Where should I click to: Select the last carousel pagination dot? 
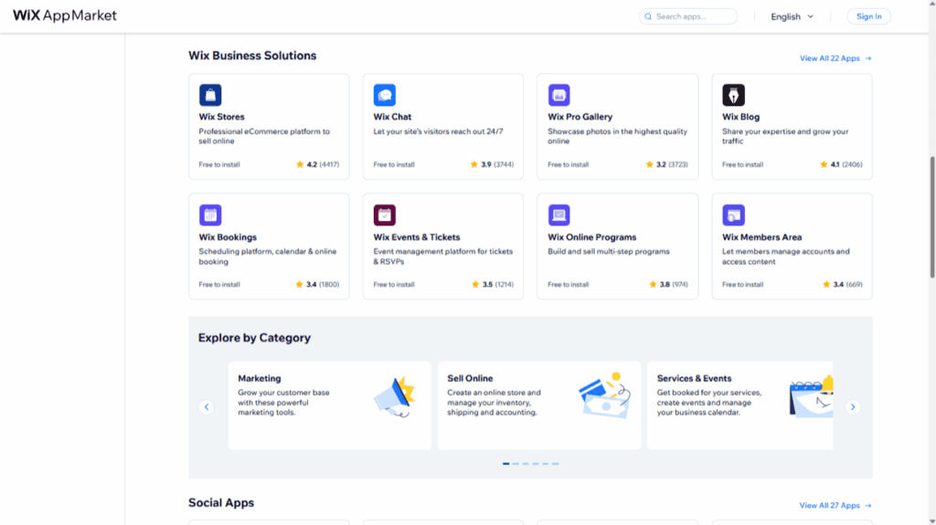point(555,464)
